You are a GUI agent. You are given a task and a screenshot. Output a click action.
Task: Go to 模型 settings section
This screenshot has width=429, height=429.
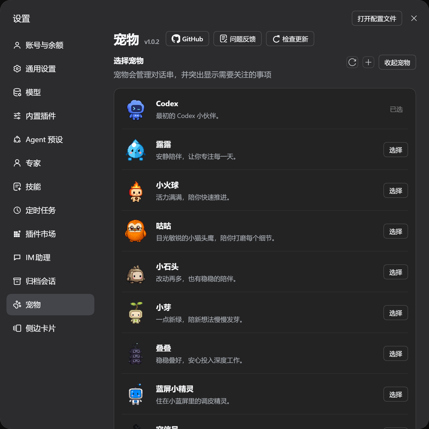click(x=50, y=92)
